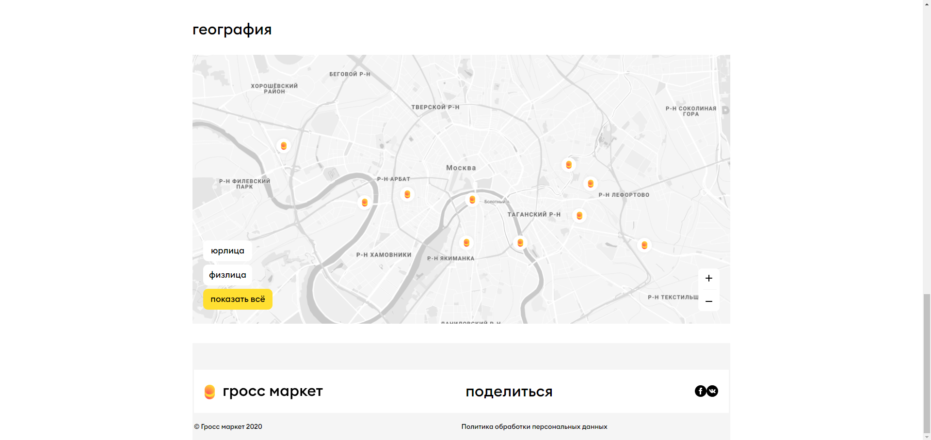The image size is (931, 440).
Task: Click the © Гросс маркет 2020 text
Action: pyautogui.click(x=228, y=426)
